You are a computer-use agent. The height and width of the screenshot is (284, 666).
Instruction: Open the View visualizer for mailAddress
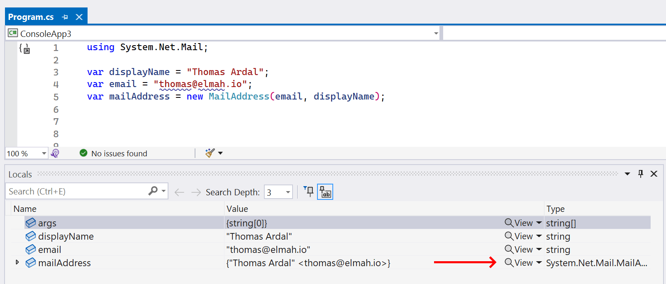[x=519, y=262]
